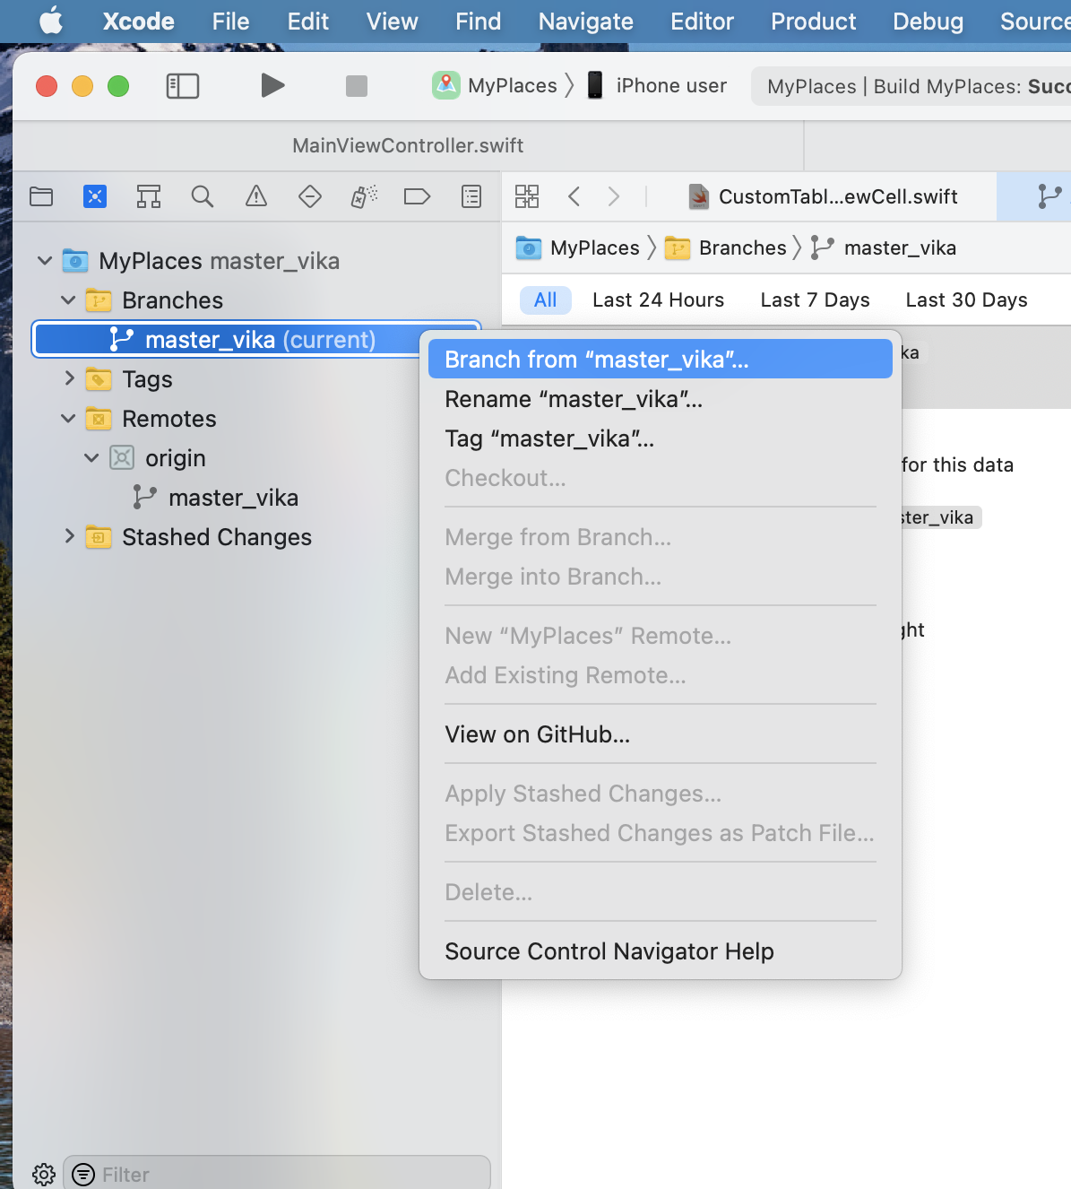Click the MyPlaces scheme app icon
This screenshot has height=1189, width=1071.
coord(446,85)
